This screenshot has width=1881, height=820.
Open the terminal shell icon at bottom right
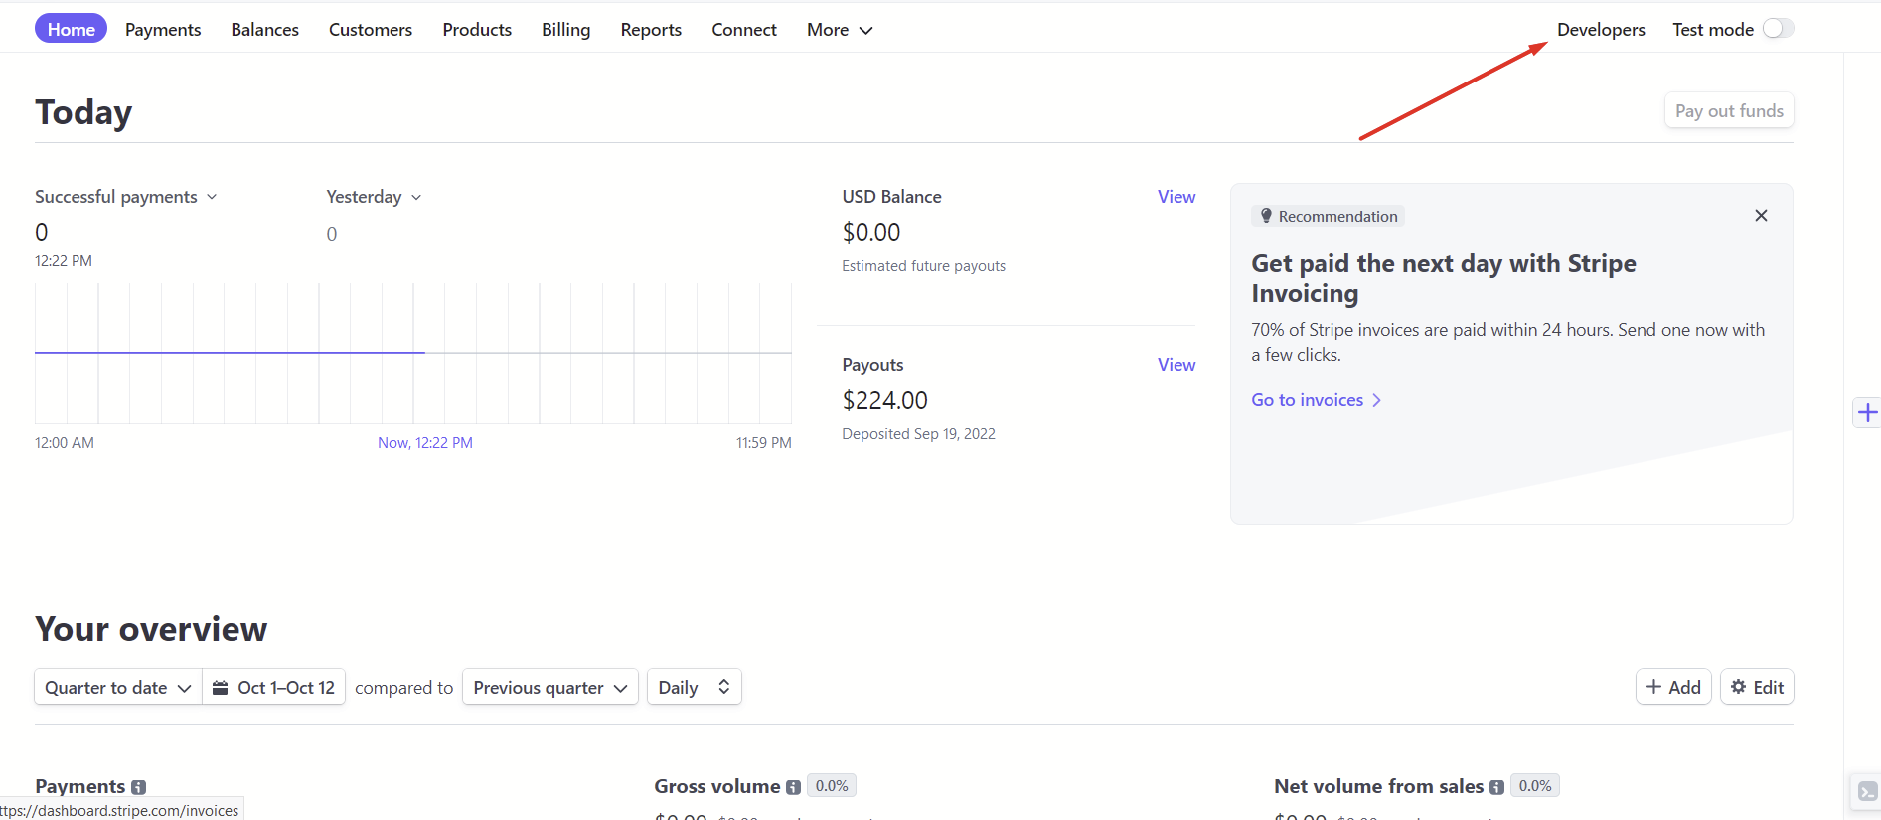1867,791
